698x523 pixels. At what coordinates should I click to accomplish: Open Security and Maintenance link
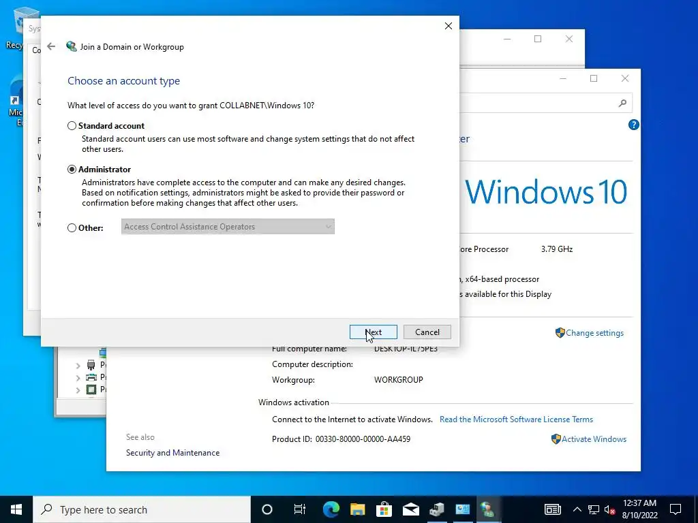tap(172, 453)
